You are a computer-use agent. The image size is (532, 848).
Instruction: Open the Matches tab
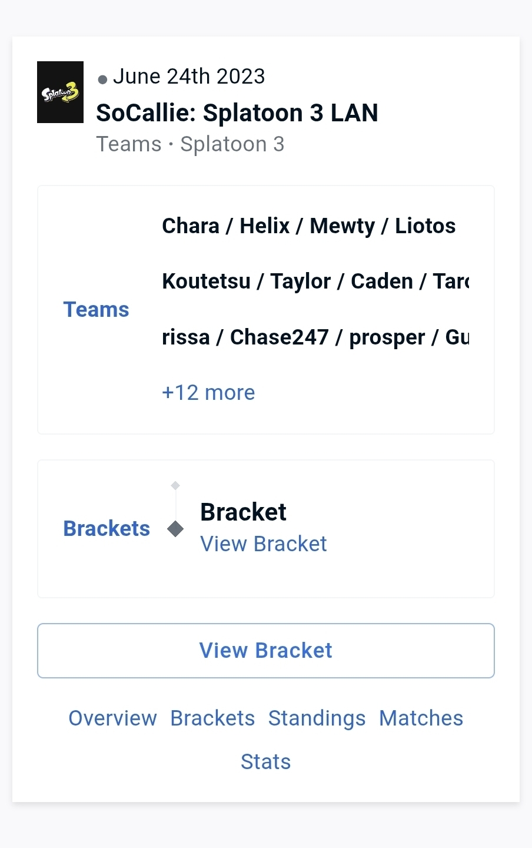pos(421,718)
